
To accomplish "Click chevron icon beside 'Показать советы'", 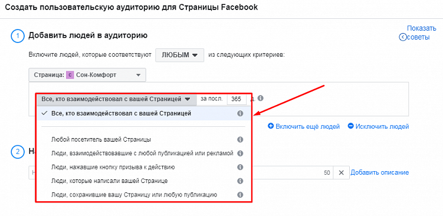I will [x=402, y=37].
